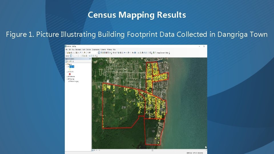Click the Fixed Zoom Out icon
Viewport: 274px width, 154px height.
click(x=122, y=52)
